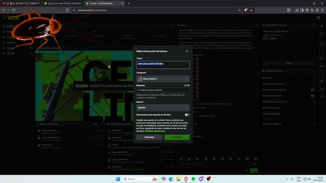The image size is (326, 183).
Task: Click the green Guardar button
Action: click(x=177, y=137)
